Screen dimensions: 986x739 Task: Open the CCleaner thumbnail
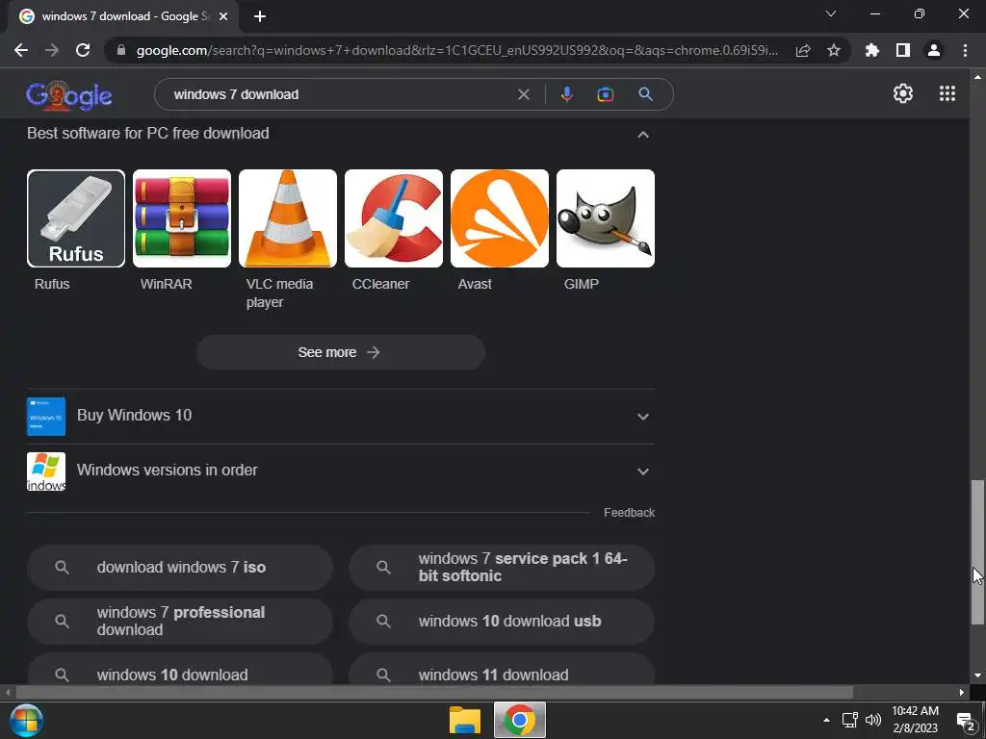394,218
